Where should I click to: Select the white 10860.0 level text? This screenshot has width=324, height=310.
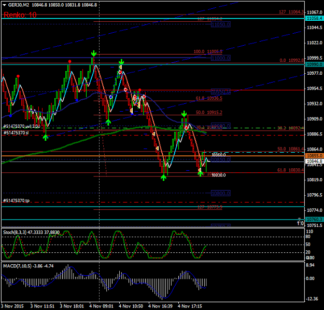coord(219,155)
